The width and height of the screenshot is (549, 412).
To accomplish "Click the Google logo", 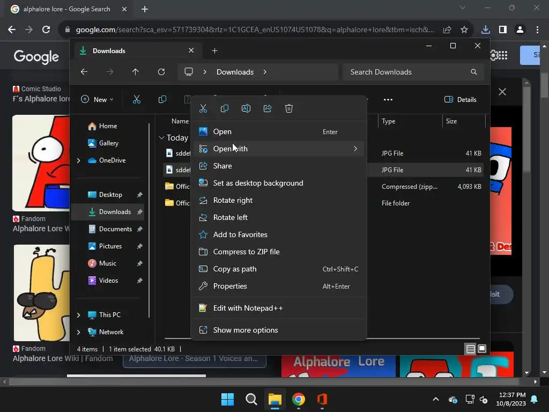I will (x=36, y=56).
